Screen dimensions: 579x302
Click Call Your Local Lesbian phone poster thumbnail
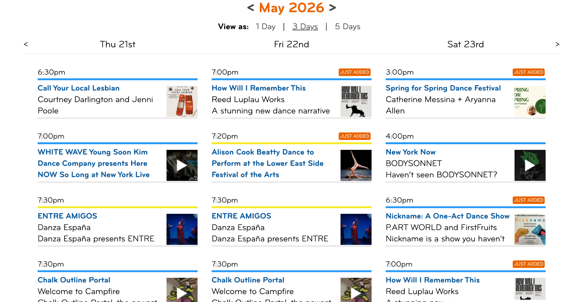click(182, 102)
